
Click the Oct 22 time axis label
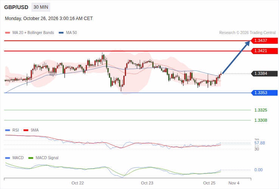coord(77,183)
